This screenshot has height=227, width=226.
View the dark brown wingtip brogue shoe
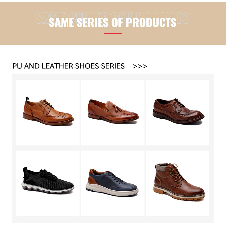click(178, 111)
